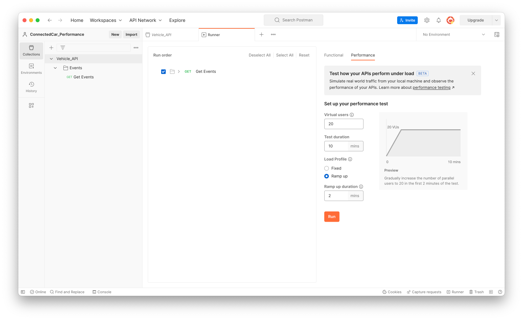Switch to the Vehicle_API tab

tap(170, 35)
